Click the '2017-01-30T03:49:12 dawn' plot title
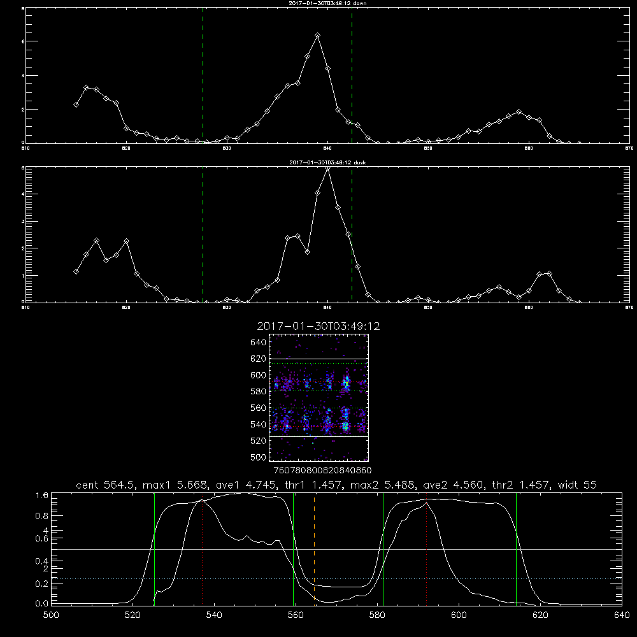This screenshot has height=637, width=637. (x=327, y=3)
